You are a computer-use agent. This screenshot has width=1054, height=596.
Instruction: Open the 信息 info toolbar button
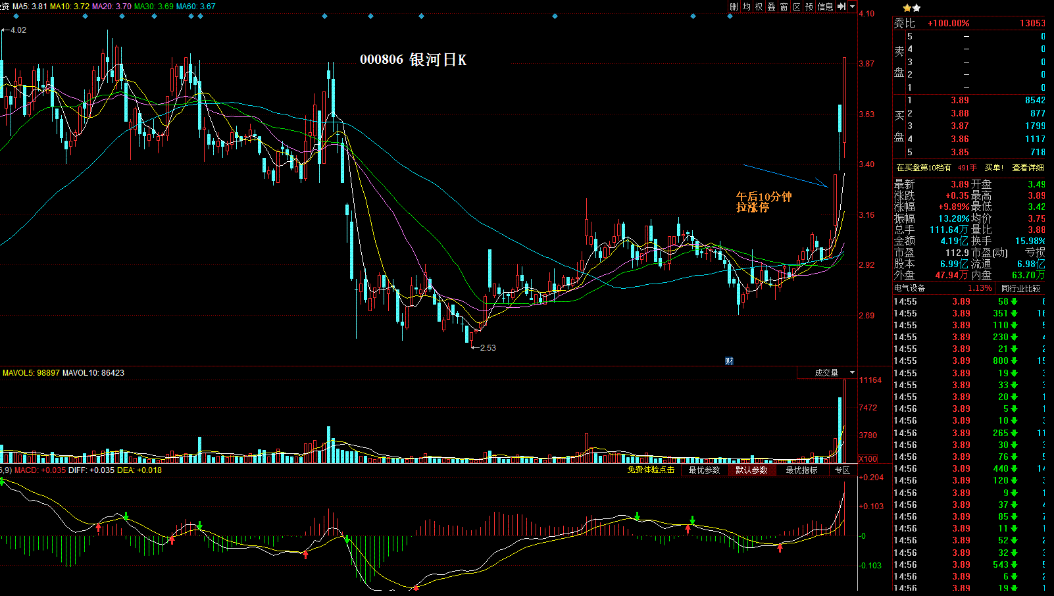tap(825, 7)
